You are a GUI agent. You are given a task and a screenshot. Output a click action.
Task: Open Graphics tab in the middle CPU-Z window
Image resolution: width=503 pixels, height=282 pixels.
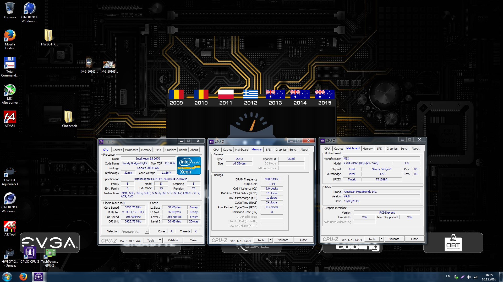point(281,150)
